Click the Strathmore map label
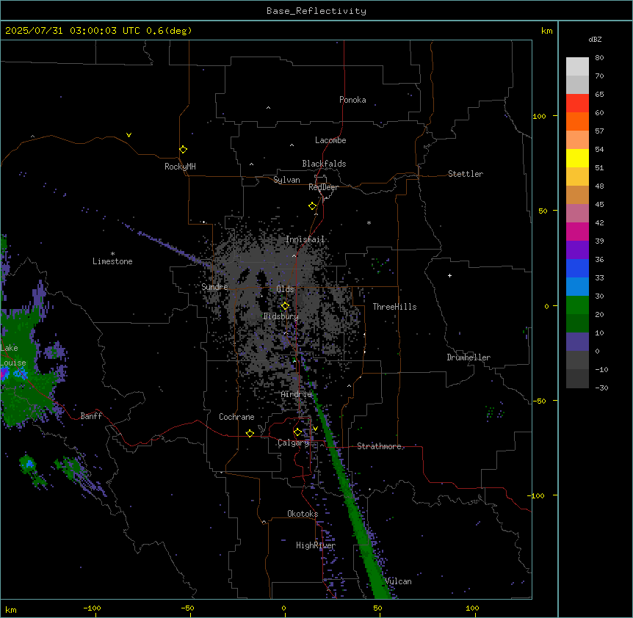 tap(379, 446)
